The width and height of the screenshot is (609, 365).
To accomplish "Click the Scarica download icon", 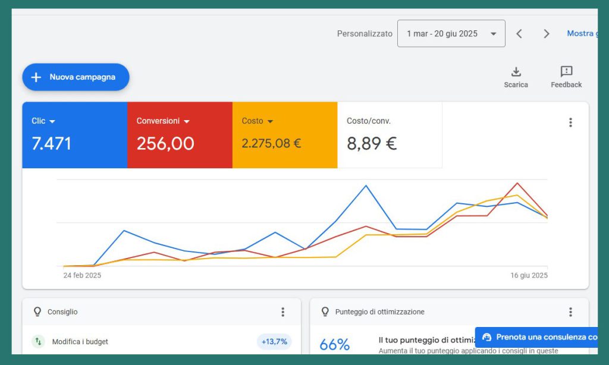I will (516, 72).
